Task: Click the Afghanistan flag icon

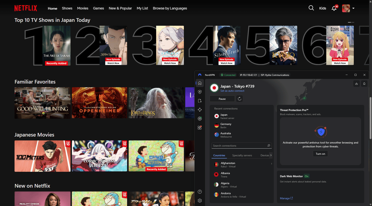Action: (216, 165)
